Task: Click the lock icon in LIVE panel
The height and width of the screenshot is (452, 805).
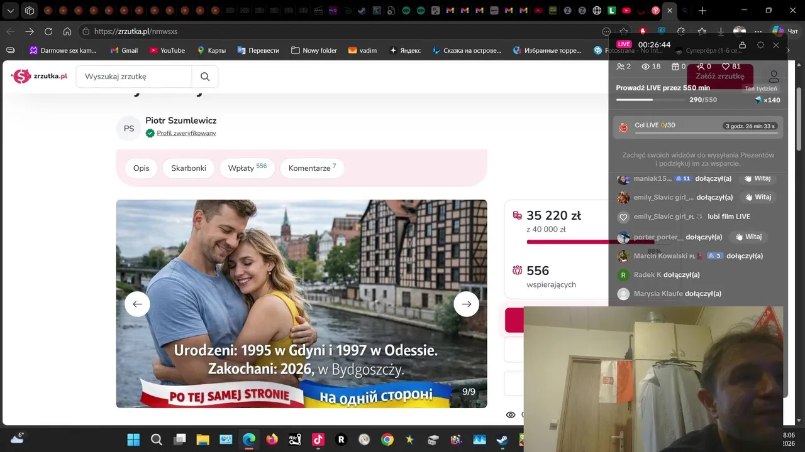Action: point(742,45)
